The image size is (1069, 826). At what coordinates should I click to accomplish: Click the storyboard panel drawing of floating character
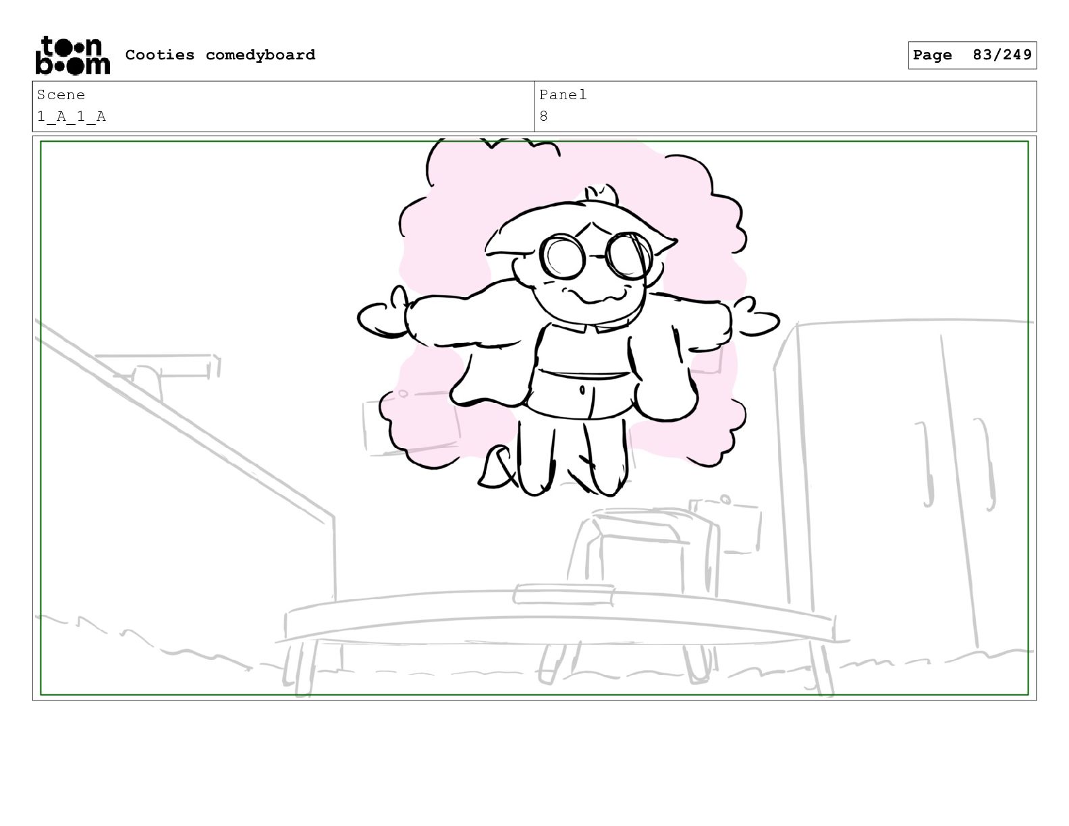[x=534, y=418]
